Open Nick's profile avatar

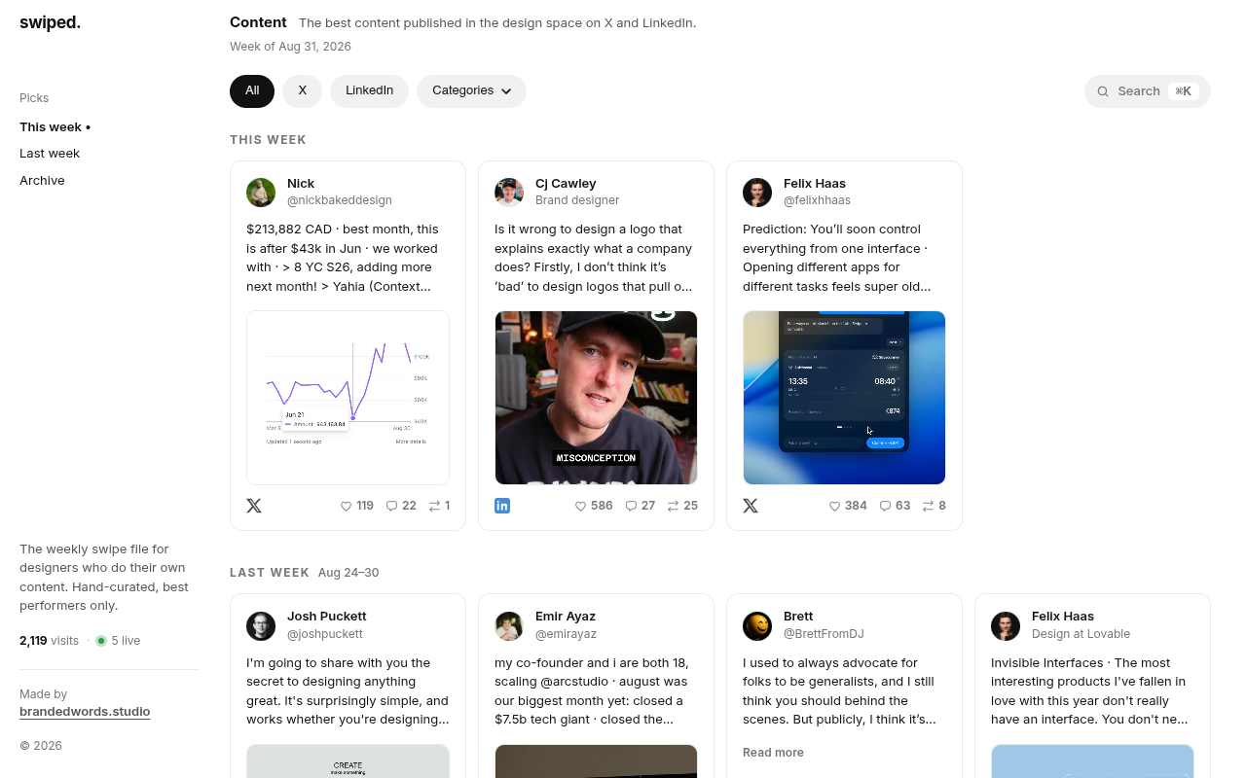click(x=261, y=193)
